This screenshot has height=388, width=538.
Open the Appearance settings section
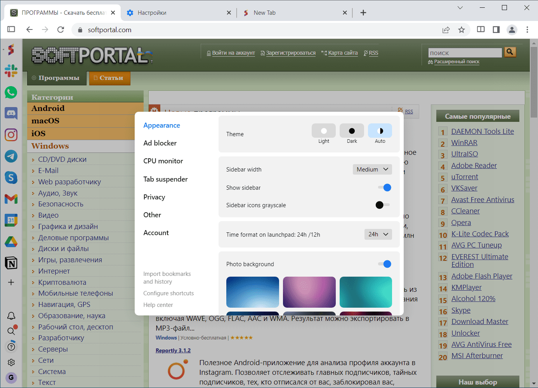(x=161, y=125)
